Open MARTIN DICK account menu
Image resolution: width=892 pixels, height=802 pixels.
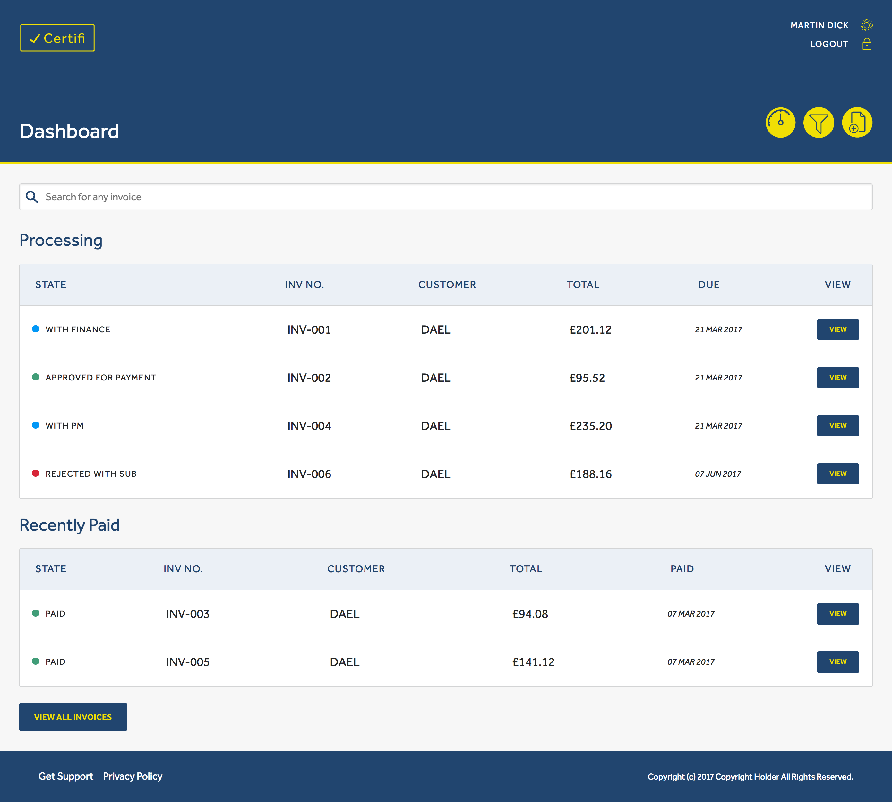pos(819,25)
